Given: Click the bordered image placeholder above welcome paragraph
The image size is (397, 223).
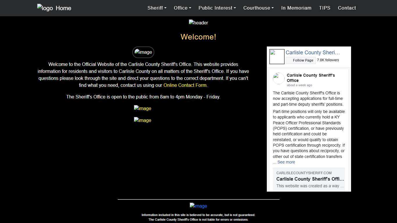Looking at the screenshot, I should coord(143,52).
